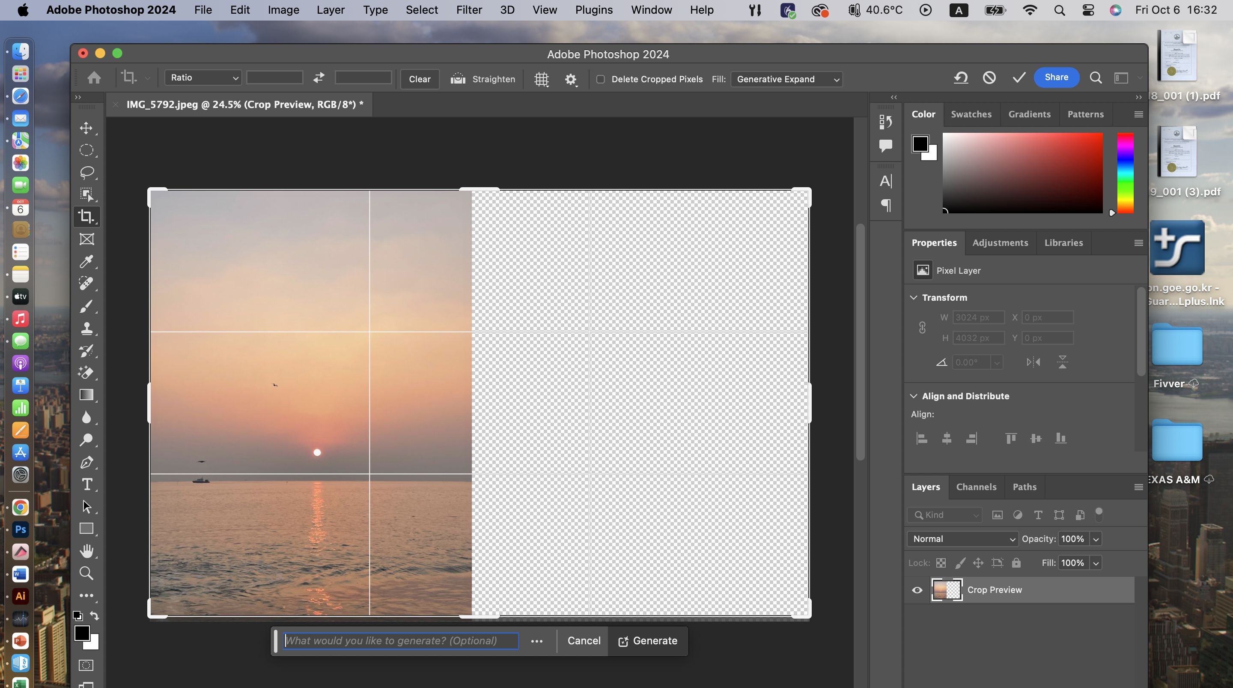Screen dimensions: 1233x688
Task: Select the Frame tool
Action: [x=86, y=239]
